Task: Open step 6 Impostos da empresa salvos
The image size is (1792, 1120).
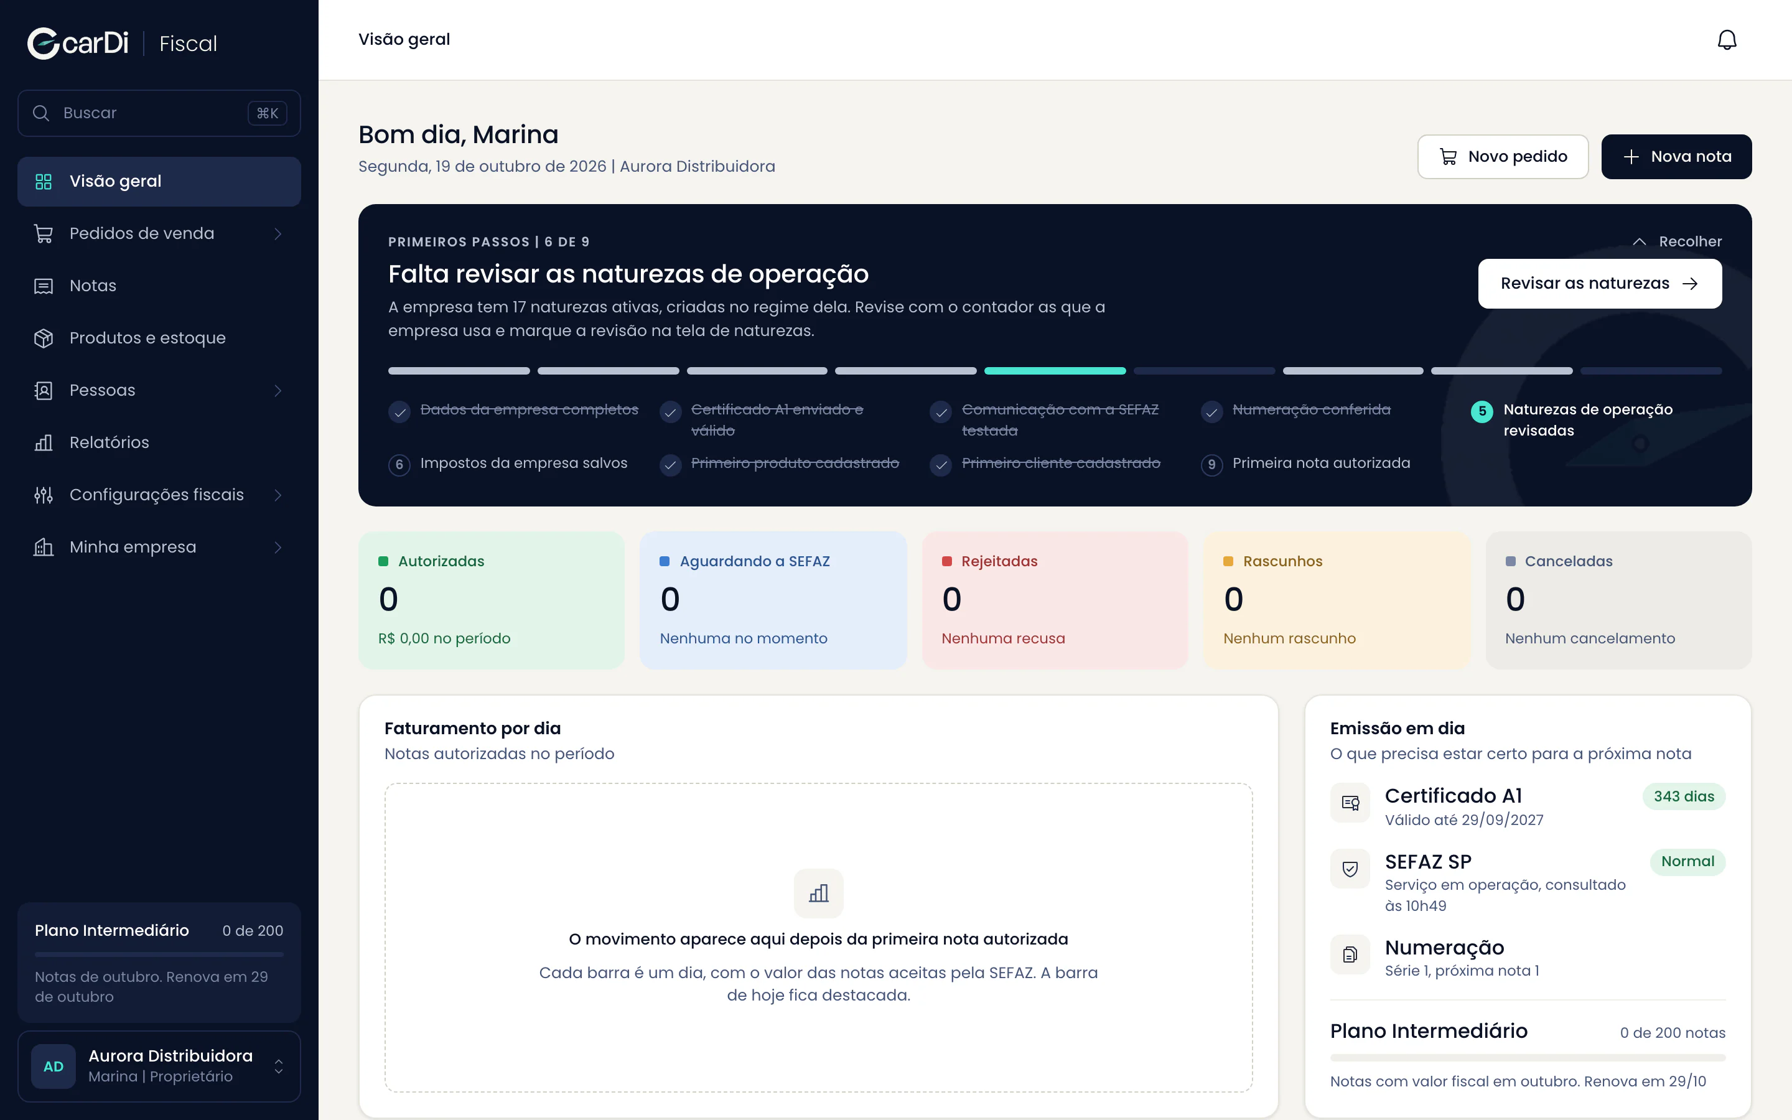Action: (508, 464)
